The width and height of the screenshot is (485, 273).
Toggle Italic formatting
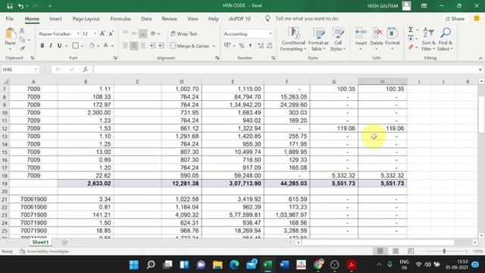(x=51, y=45)
